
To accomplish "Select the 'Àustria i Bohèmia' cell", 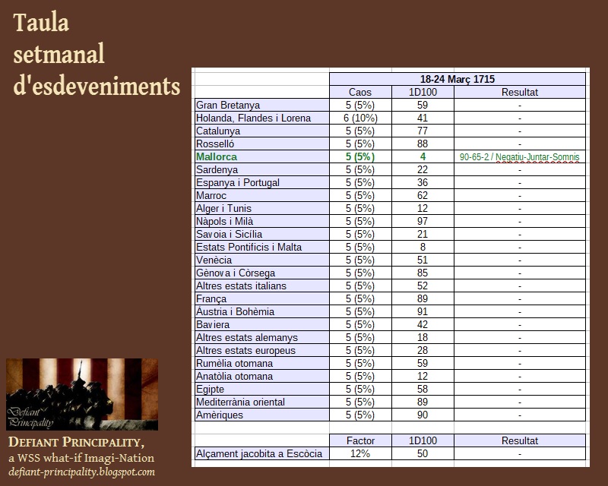I will pos(261,311).
